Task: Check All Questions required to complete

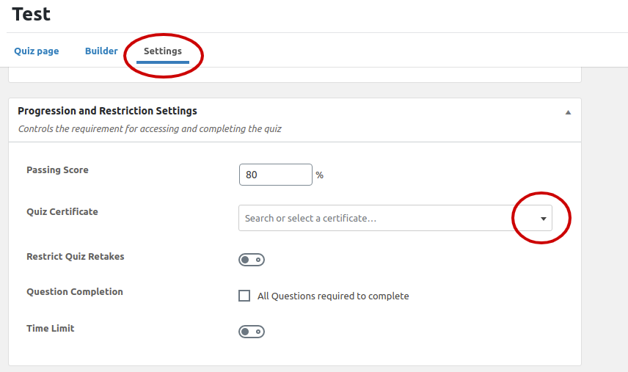Action: coord(244,296)
